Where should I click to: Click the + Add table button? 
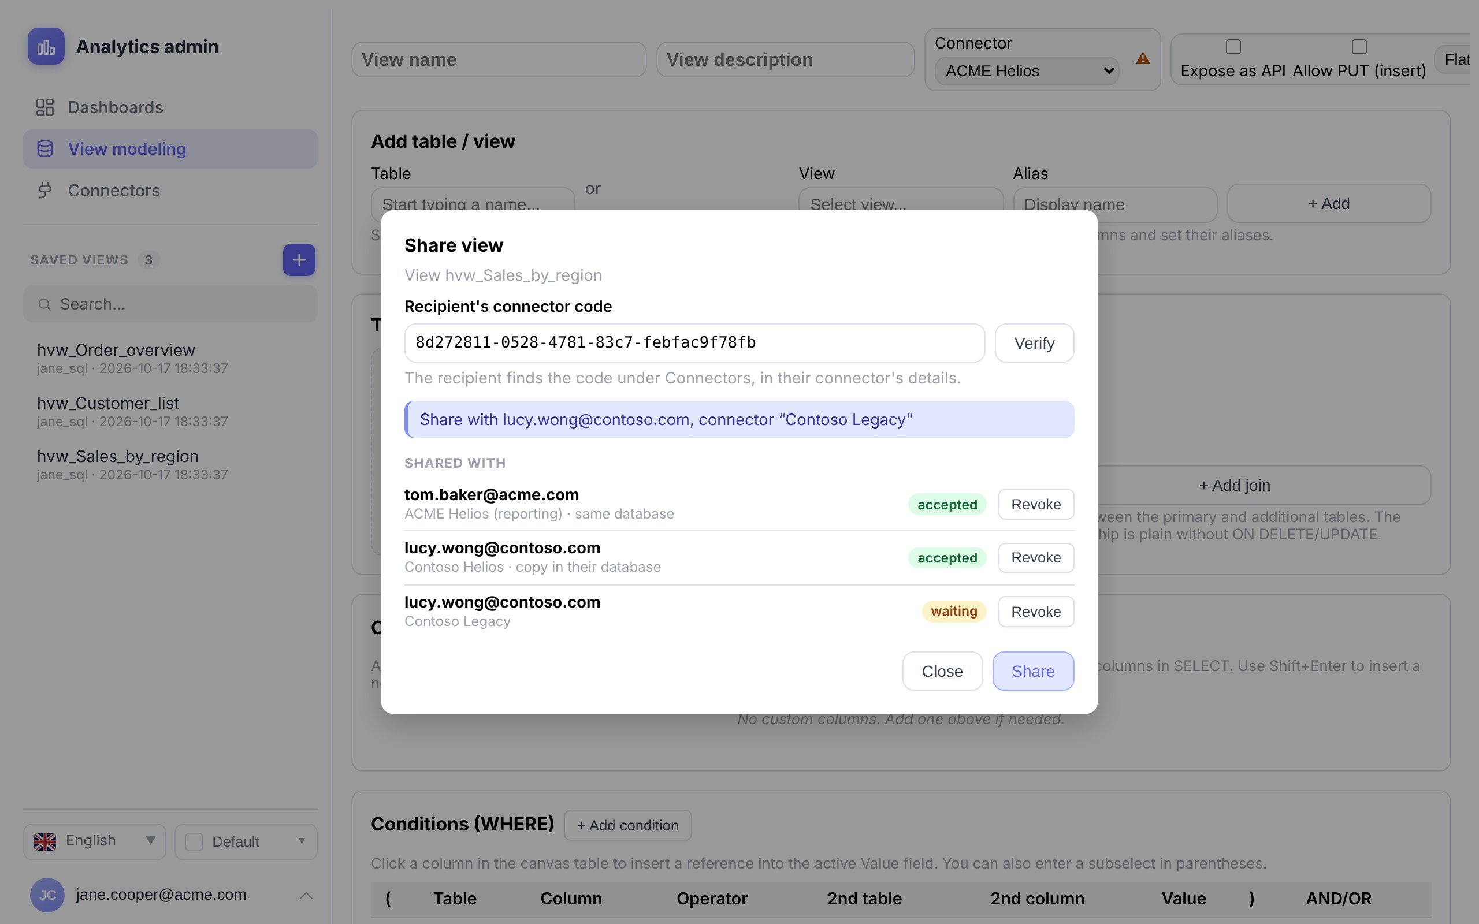(1329, 203)
